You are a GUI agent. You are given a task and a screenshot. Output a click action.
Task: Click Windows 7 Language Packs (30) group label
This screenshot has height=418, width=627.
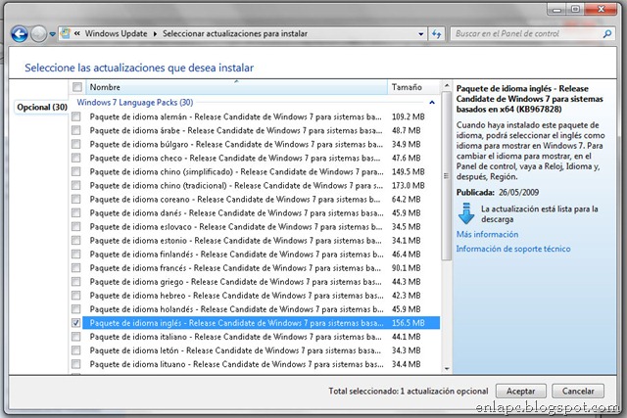(x=135, y=103)
